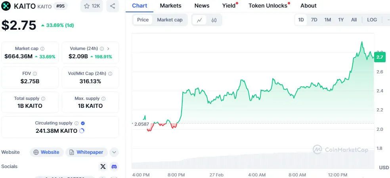The height and width of the screenshot is (178, 390).
Task: Open the X (Twitter) social icon
Action: coord(103,167)
